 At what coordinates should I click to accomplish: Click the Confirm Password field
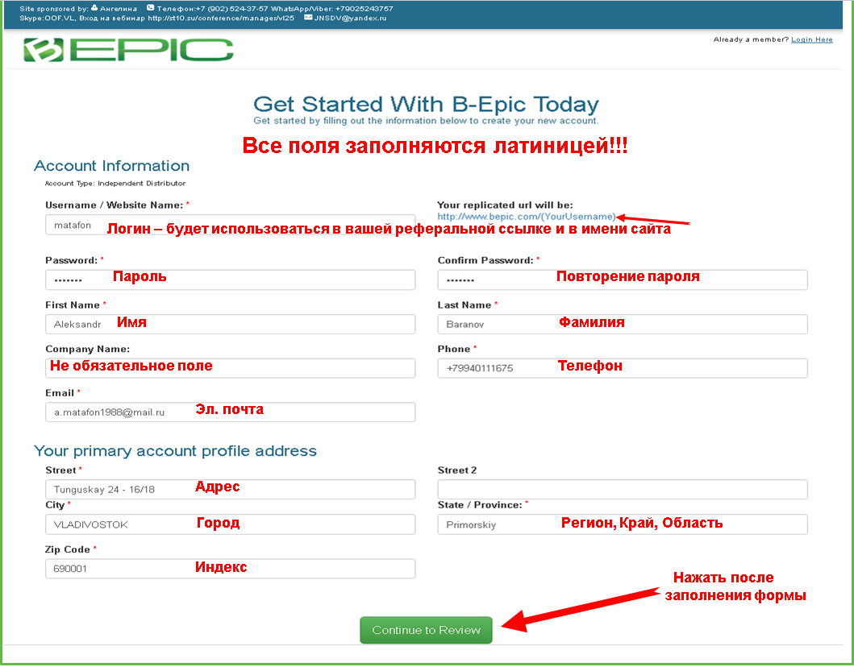(x=622, y=280)
